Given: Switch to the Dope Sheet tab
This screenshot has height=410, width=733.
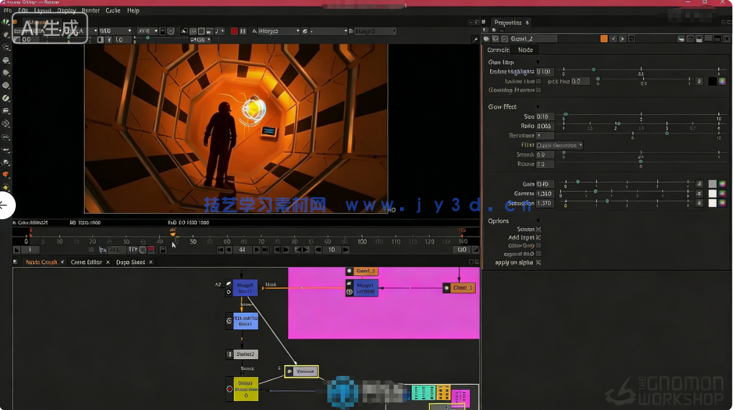Looking at the screenshot, I should click(130, 262).
